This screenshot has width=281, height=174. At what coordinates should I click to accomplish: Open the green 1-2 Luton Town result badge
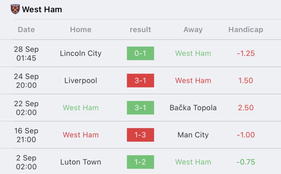click(140, 162)
